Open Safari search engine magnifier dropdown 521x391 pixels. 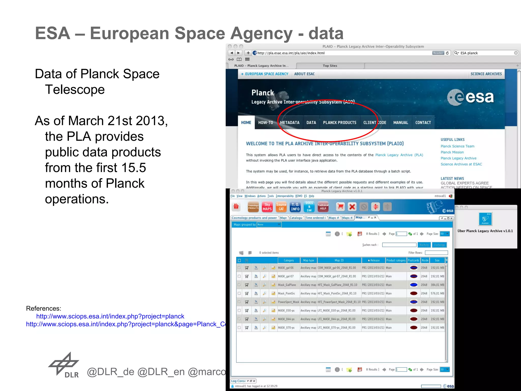457,53
